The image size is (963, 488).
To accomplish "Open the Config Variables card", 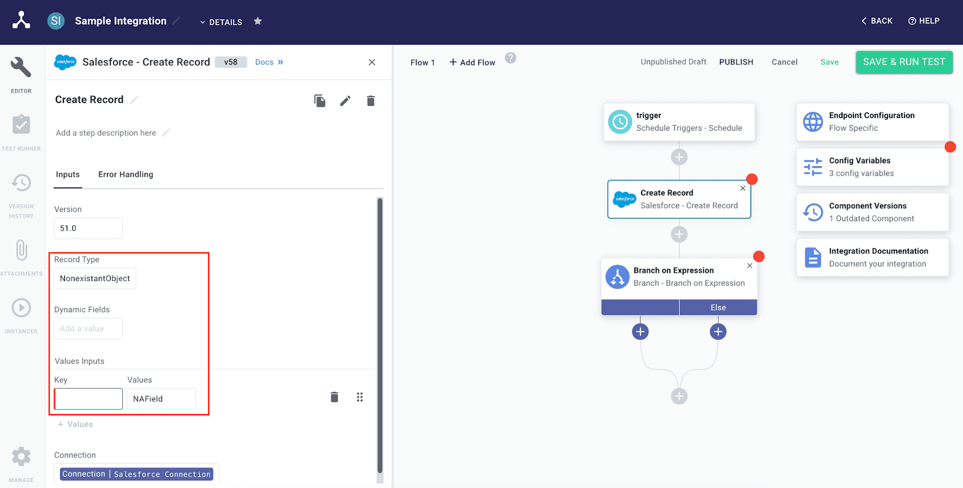I will [872, 167].
